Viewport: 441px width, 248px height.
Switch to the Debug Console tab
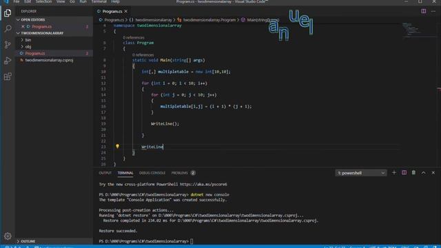[152, 173]
